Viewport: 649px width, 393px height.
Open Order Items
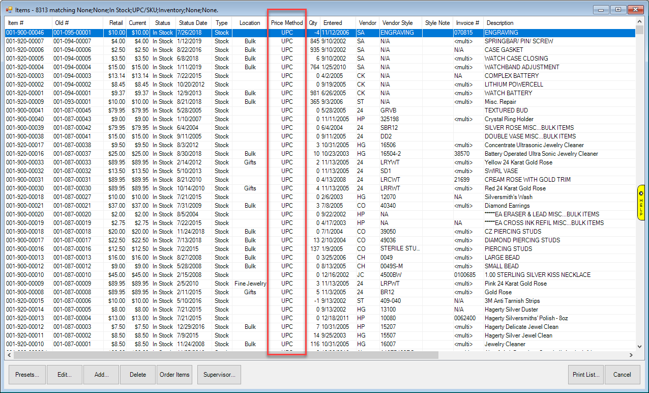coord(174,375)
